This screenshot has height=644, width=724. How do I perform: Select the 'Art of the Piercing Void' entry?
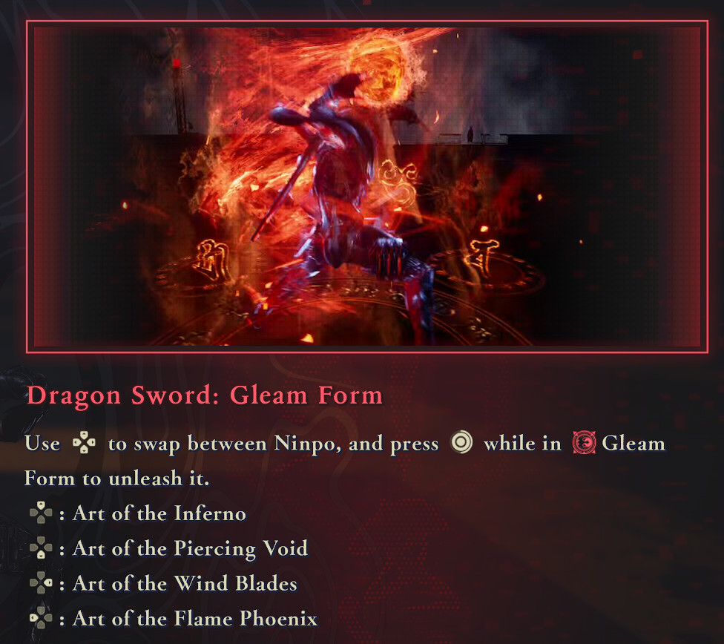(x=190, y=549)
